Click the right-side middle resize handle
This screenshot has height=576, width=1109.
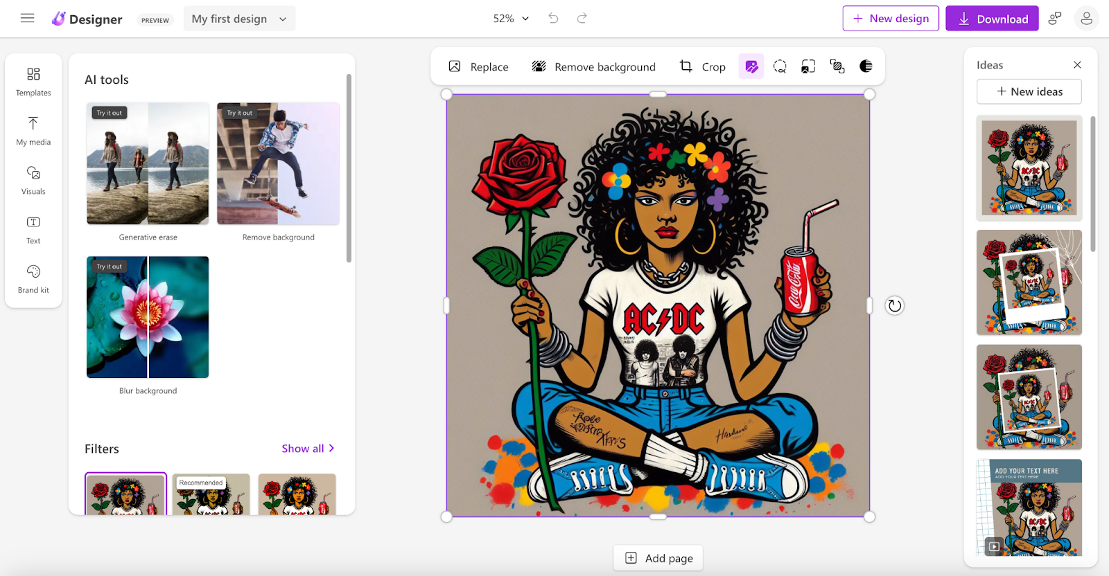(870, 305)
